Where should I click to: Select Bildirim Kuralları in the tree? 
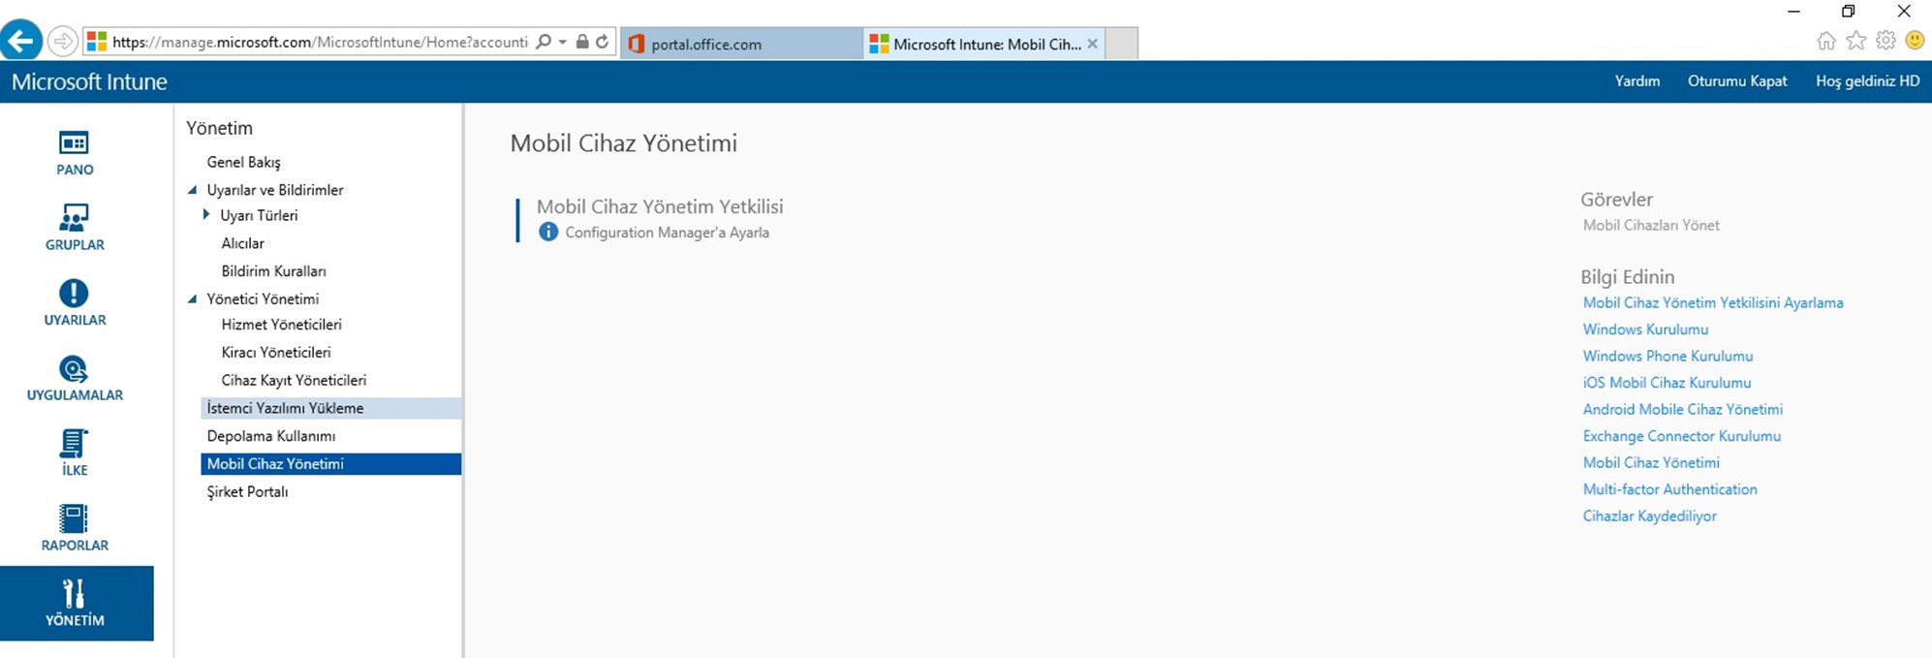click(273, 271)
